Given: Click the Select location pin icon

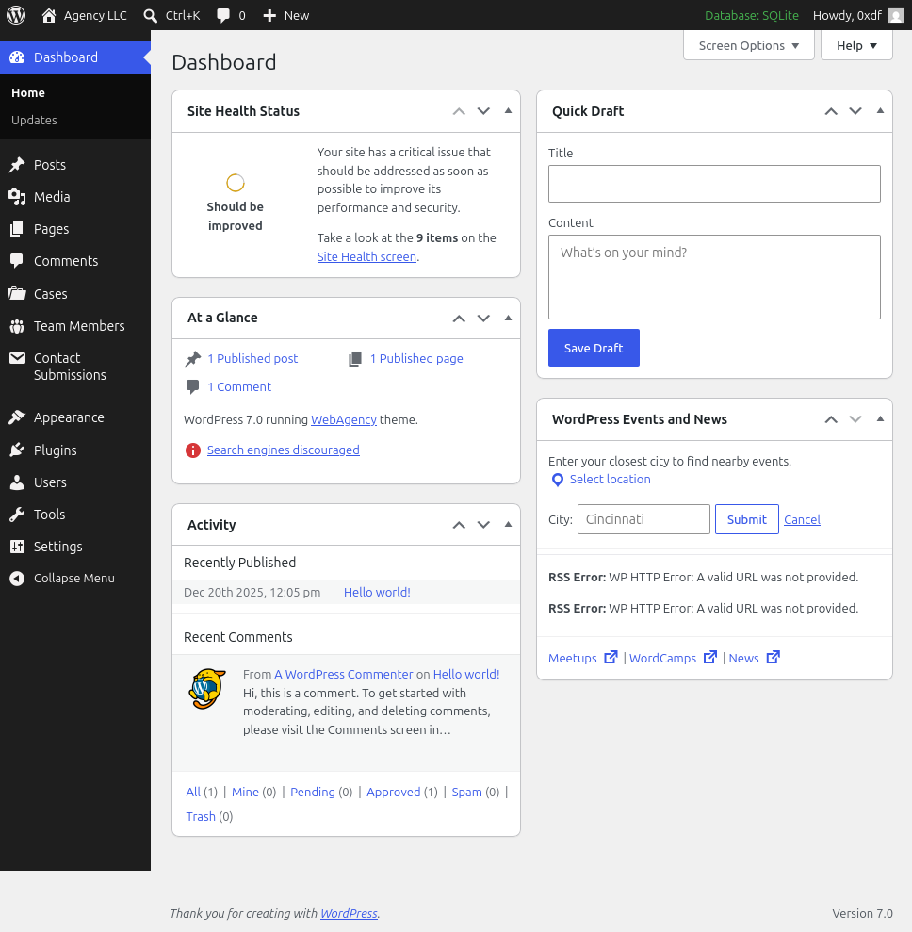Looking at the screenshot, I should coord(558,480).
